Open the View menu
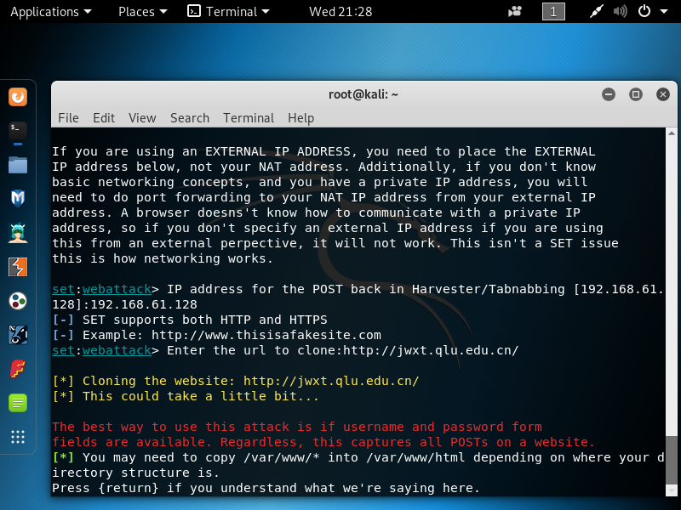Screen dimensions: 681x510 [142, 118]
